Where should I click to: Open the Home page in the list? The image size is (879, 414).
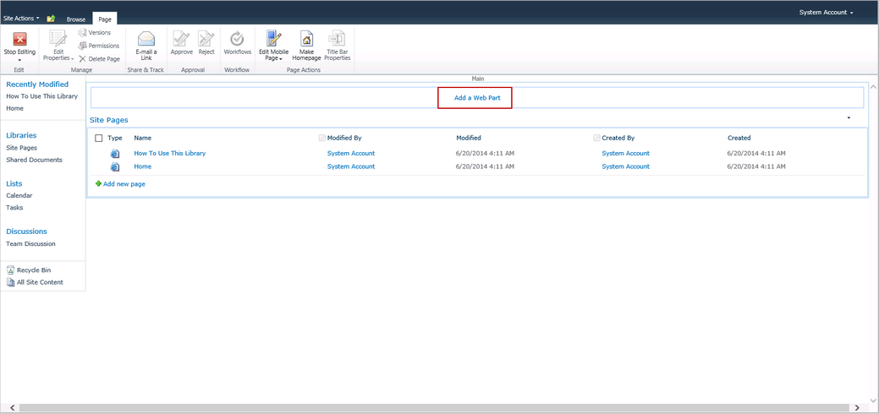[x=142, y=166]
